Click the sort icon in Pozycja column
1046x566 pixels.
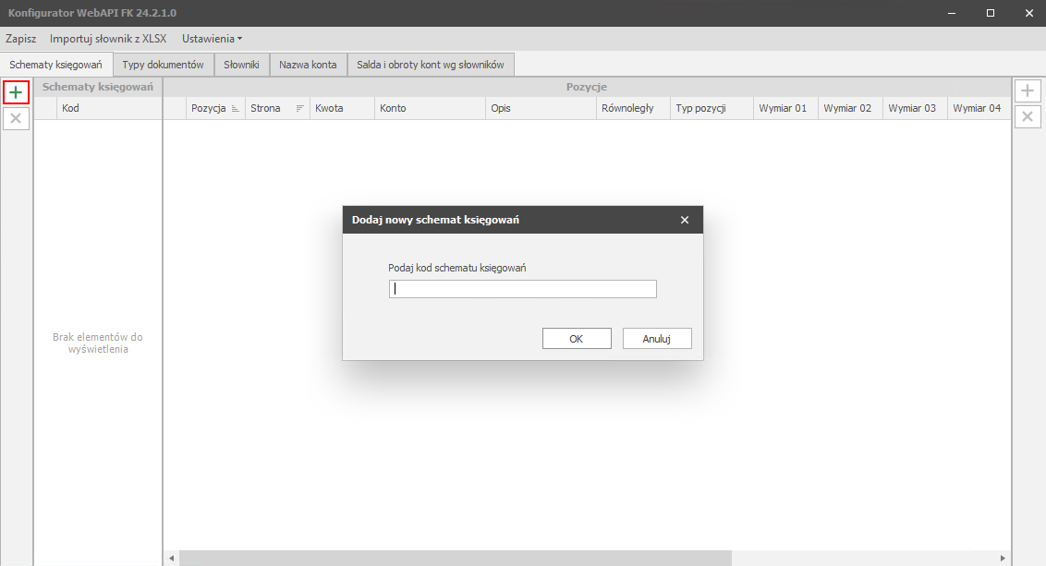(x=236, y=109)
